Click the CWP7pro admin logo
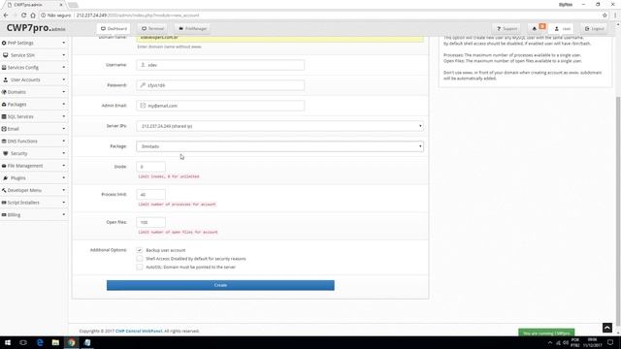Image resolution: width=621 pixels, height=349 pixels. pos(36,28)
